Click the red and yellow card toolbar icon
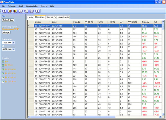Image resolution: width=166 pixels, height=120 pixels. (10, 11)
